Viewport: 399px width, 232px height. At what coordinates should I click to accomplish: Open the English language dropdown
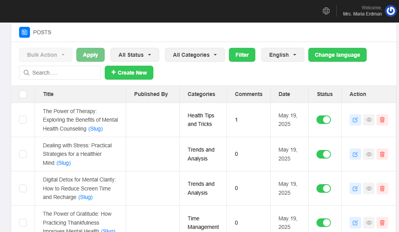pos(282,55)
